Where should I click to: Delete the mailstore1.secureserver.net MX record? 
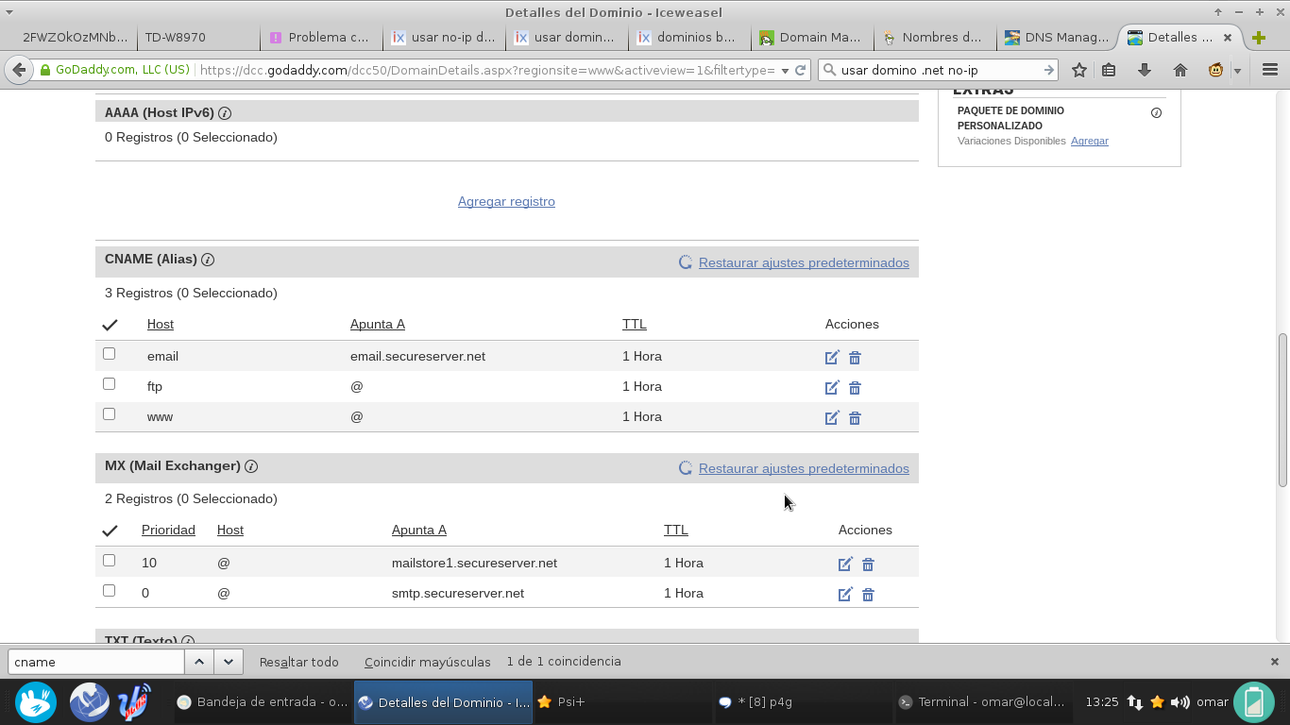click(x=868, y=564)
